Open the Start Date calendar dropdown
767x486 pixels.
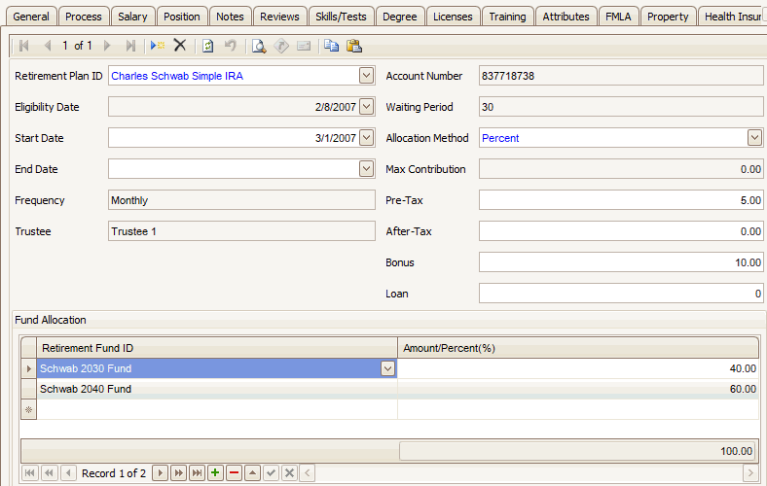[x=366, y=138]
